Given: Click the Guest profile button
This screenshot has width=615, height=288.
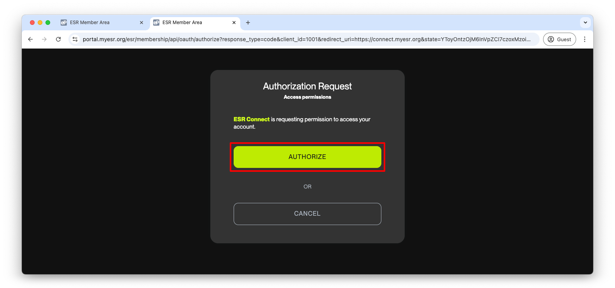Looking at the screenshot, I should [x=559, y=39].
